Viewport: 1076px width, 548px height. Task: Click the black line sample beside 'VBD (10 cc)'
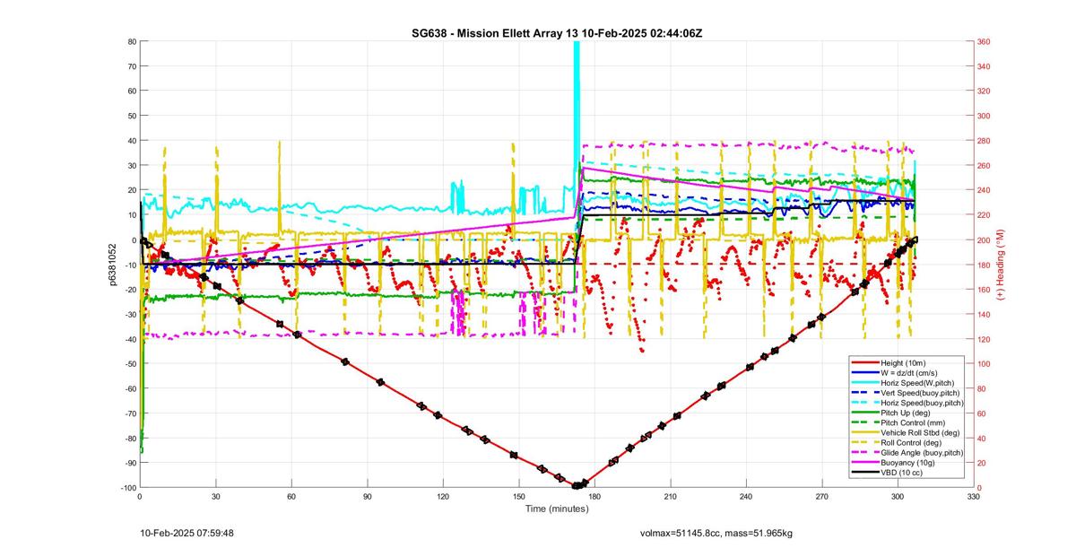pyautogui.click(x=865, y=473)
